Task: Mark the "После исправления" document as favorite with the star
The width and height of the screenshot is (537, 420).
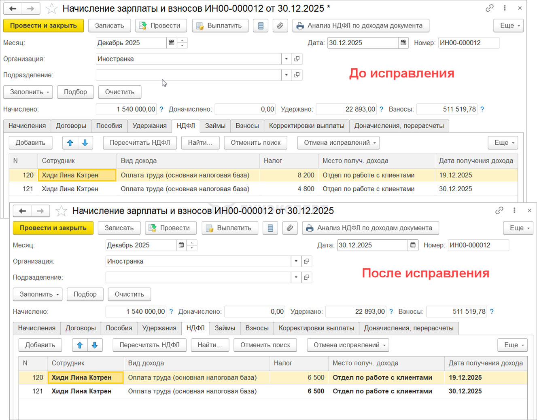Action: [61, 211]
